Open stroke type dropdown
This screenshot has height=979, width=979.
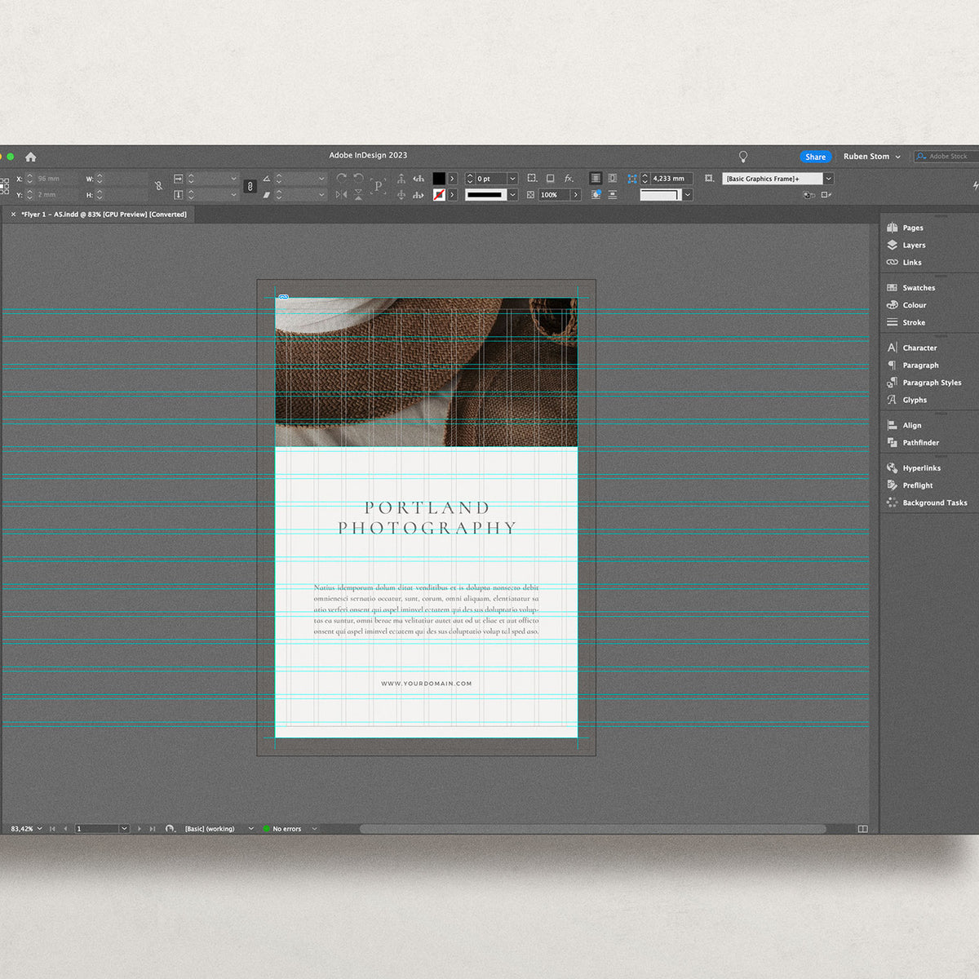(x=512, y=195)
